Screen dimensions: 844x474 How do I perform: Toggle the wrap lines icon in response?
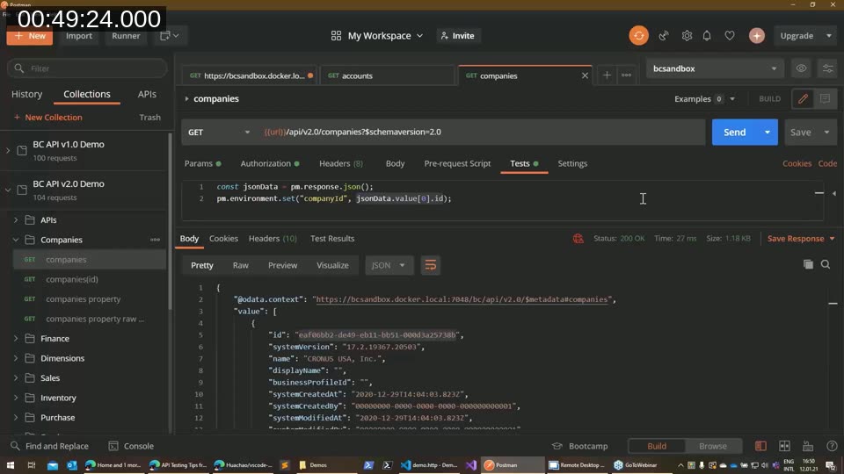click(430, 265)
